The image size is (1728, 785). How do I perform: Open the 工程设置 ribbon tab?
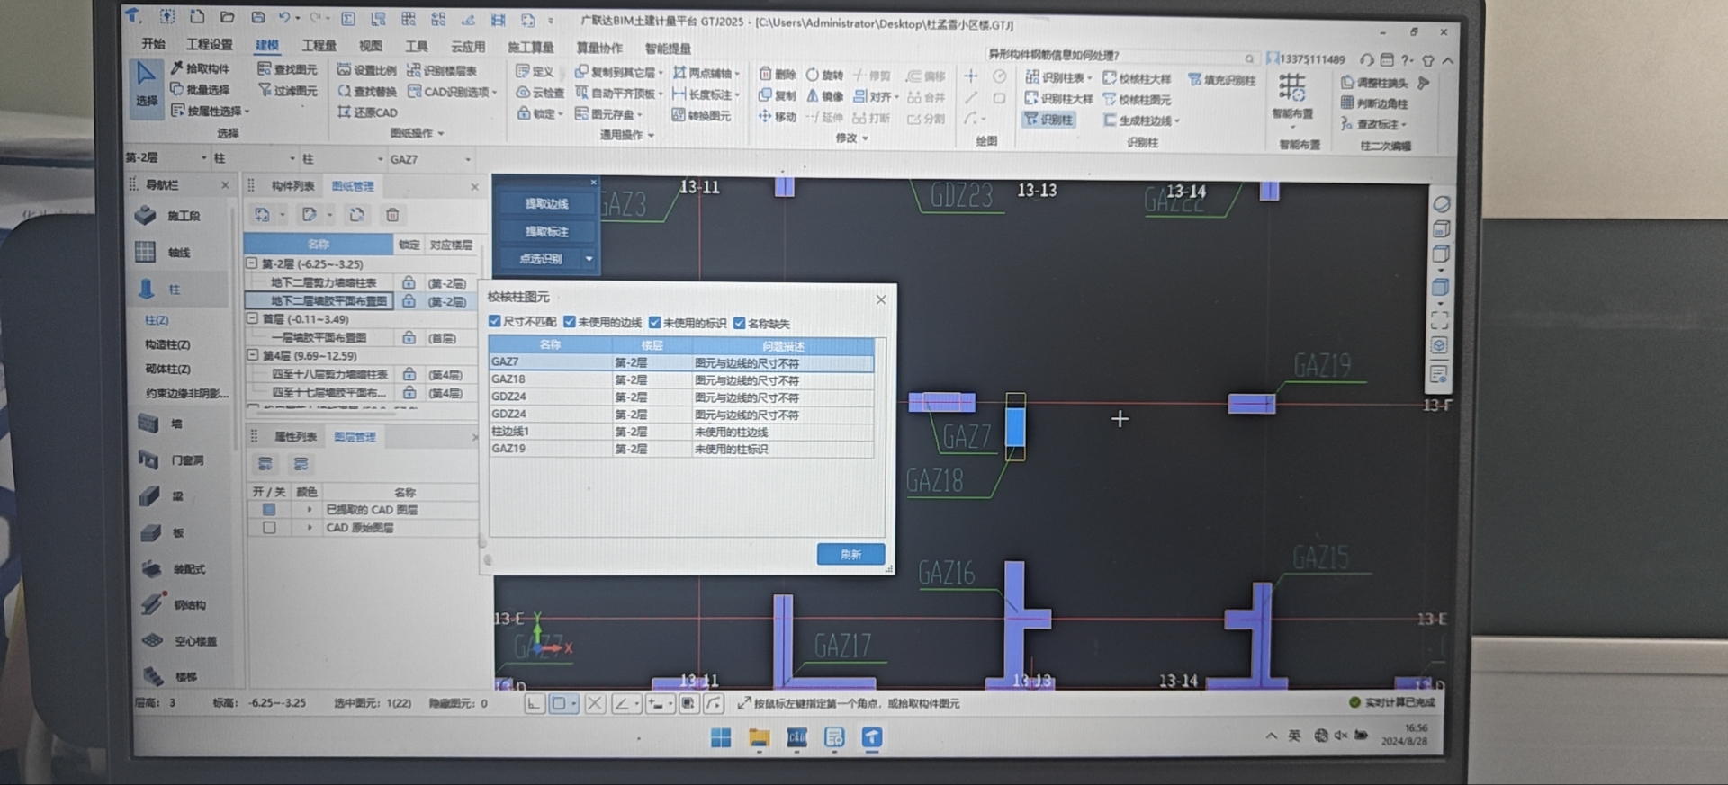[210, 44]
